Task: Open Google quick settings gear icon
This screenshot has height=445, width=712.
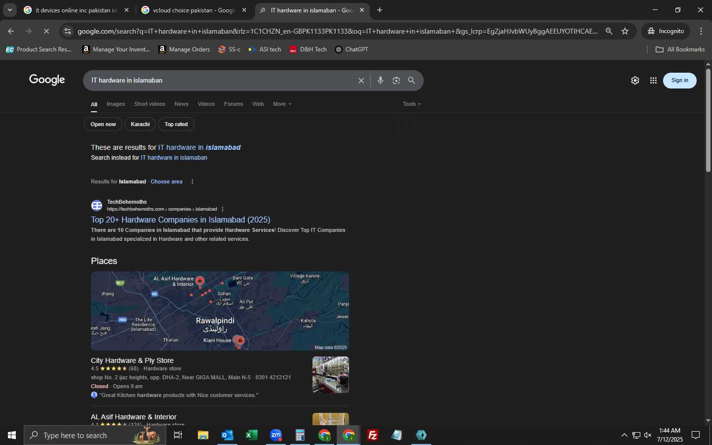Action: [x=635, y=81]
